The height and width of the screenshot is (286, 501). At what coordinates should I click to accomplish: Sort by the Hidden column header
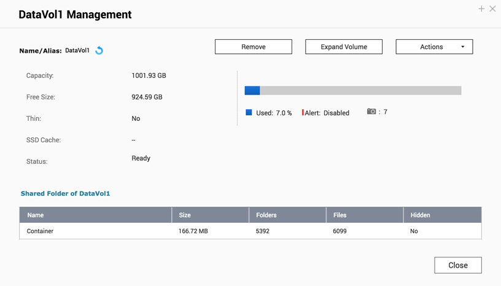[443, 215]
